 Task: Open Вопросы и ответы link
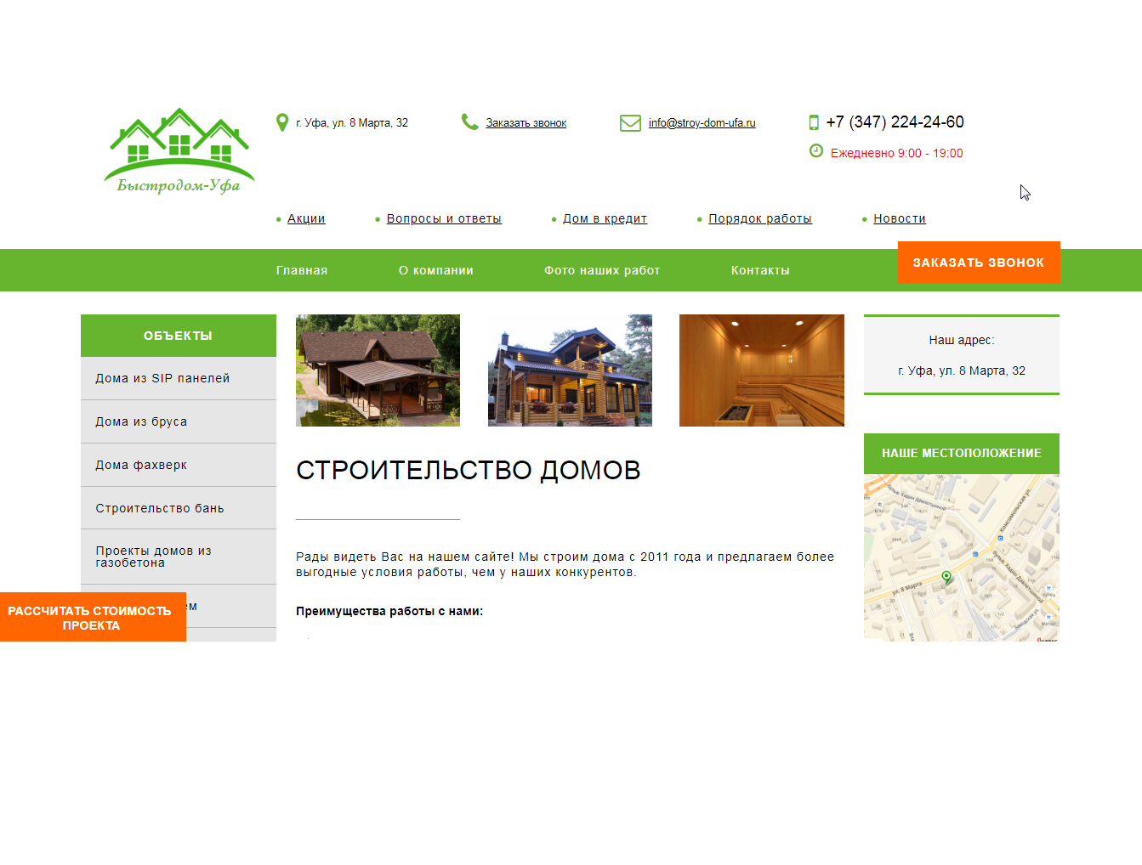tap(444, 218)
